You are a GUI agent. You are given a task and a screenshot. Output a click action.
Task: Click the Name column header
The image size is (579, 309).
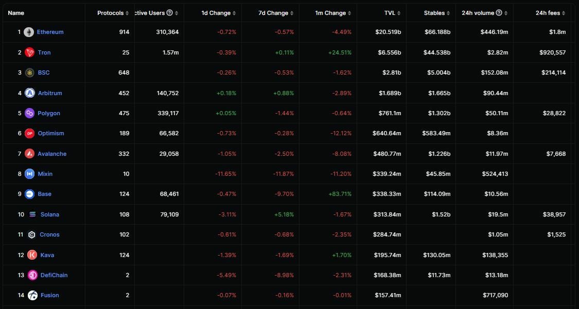[16, 13]
